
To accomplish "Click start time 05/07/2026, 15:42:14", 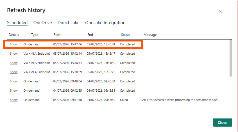I will click(67, 54).
